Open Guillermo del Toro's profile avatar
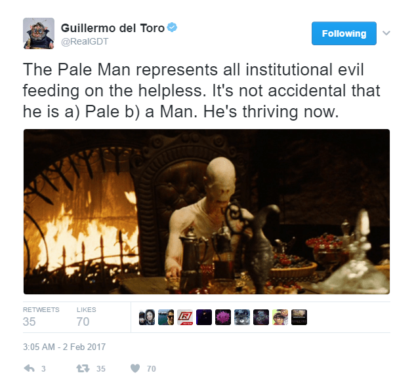The height and width of the screenshot is (390, 414). (x=39, y=33)
